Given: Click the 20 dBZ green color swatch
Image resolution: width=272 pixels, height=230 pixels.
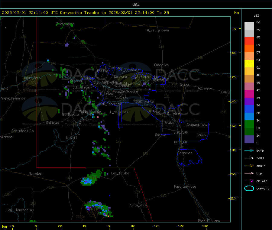Looking at the screenshot, I should point(249,124).
